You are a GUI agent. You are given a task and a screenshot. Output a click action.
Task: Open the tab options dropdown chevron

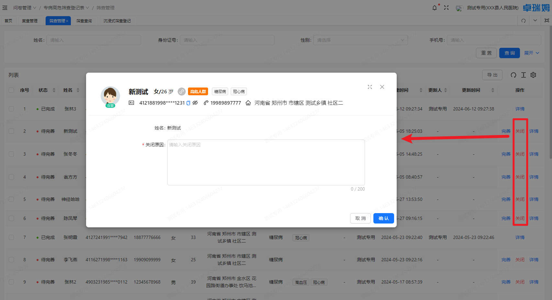click(x=535, y=21)
